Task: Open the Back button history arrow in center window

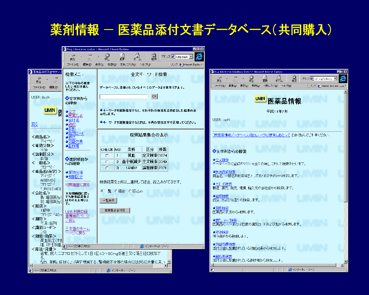Action: pyautogui.click(x=81, y=57)
